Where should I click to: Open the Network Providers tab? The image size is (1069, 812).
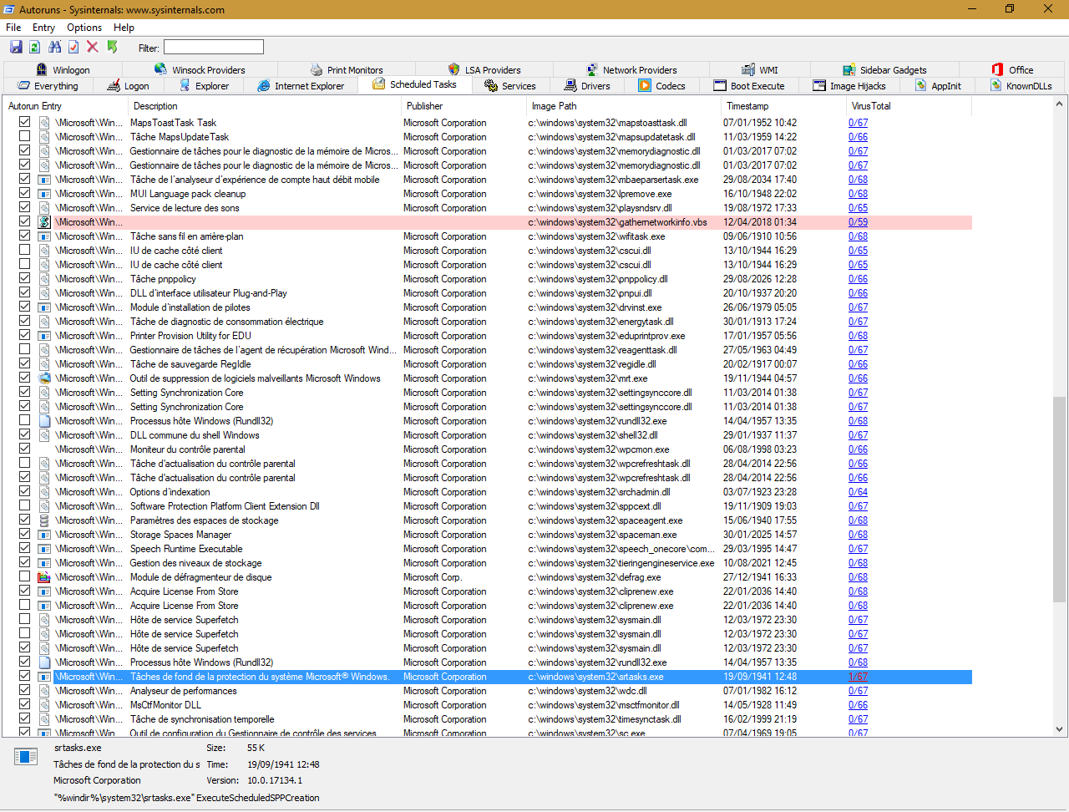coord(632,69)
